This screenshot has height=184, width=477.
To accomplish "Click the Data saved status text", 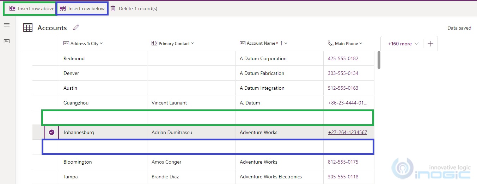I will coord(459,28).
